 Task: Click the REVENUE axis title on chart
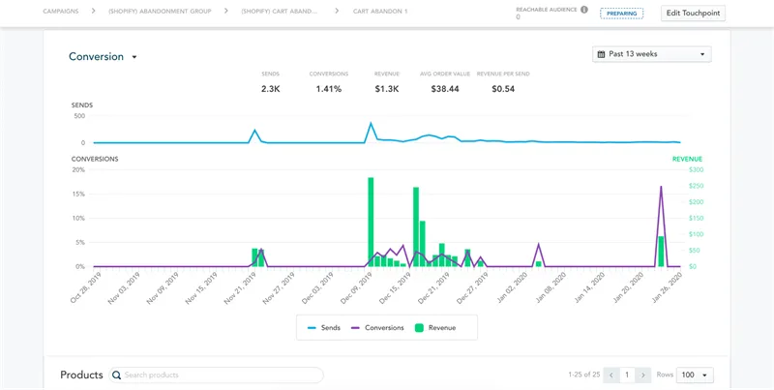tap(687, 159)
